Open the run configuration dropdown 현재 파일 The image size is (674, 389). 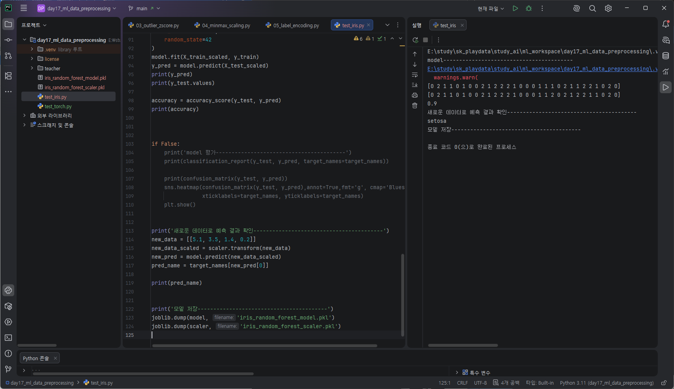[491, 8]
